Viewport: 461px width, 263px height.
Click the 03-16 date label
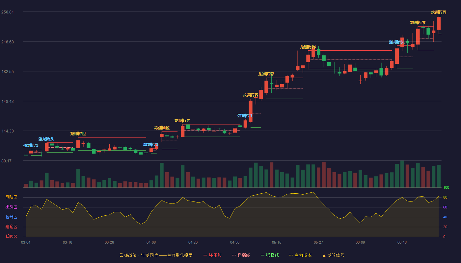coord(68,242)
